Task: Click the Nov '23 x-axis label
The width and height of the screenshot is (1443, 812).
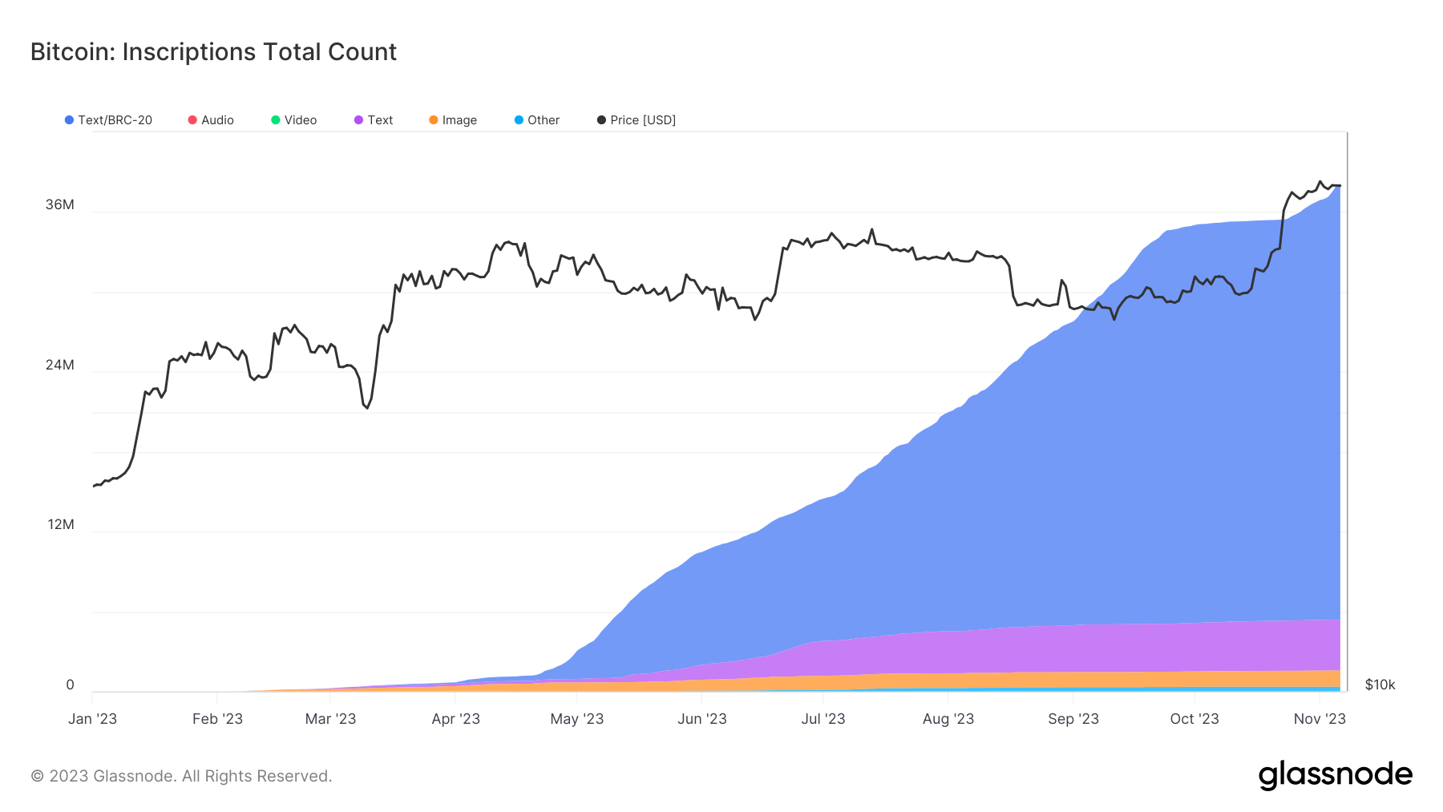Action: [x=1320, y=719]
